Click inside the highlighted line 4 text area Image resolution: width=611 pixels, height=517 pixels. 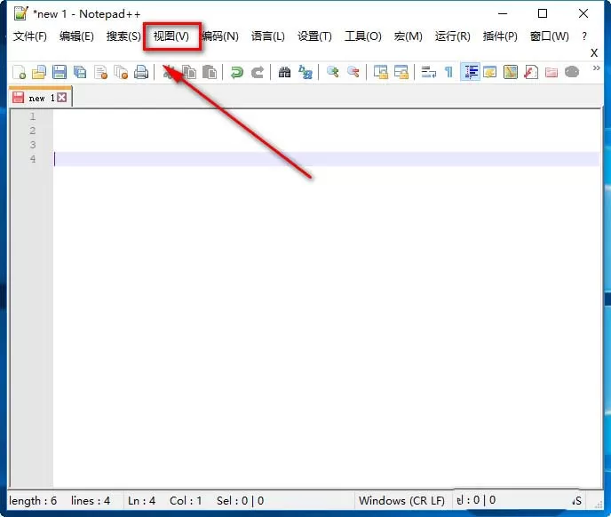(327, 159)
